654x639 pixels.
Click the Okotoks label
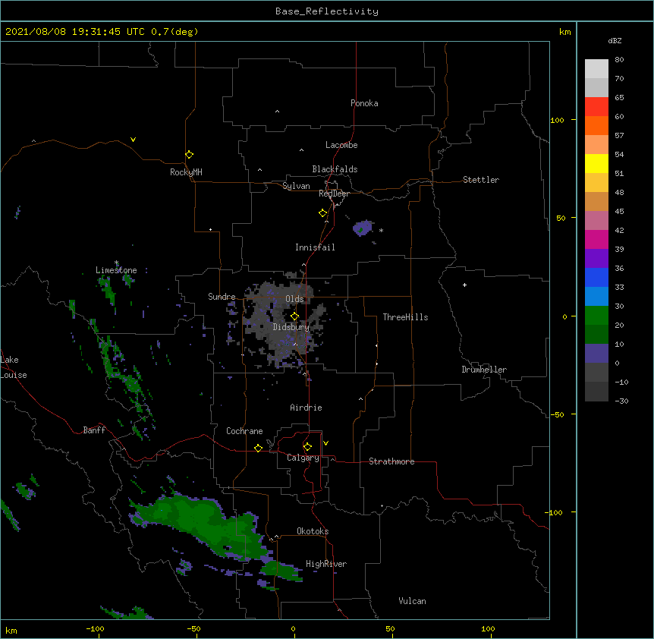pos(313,531)
